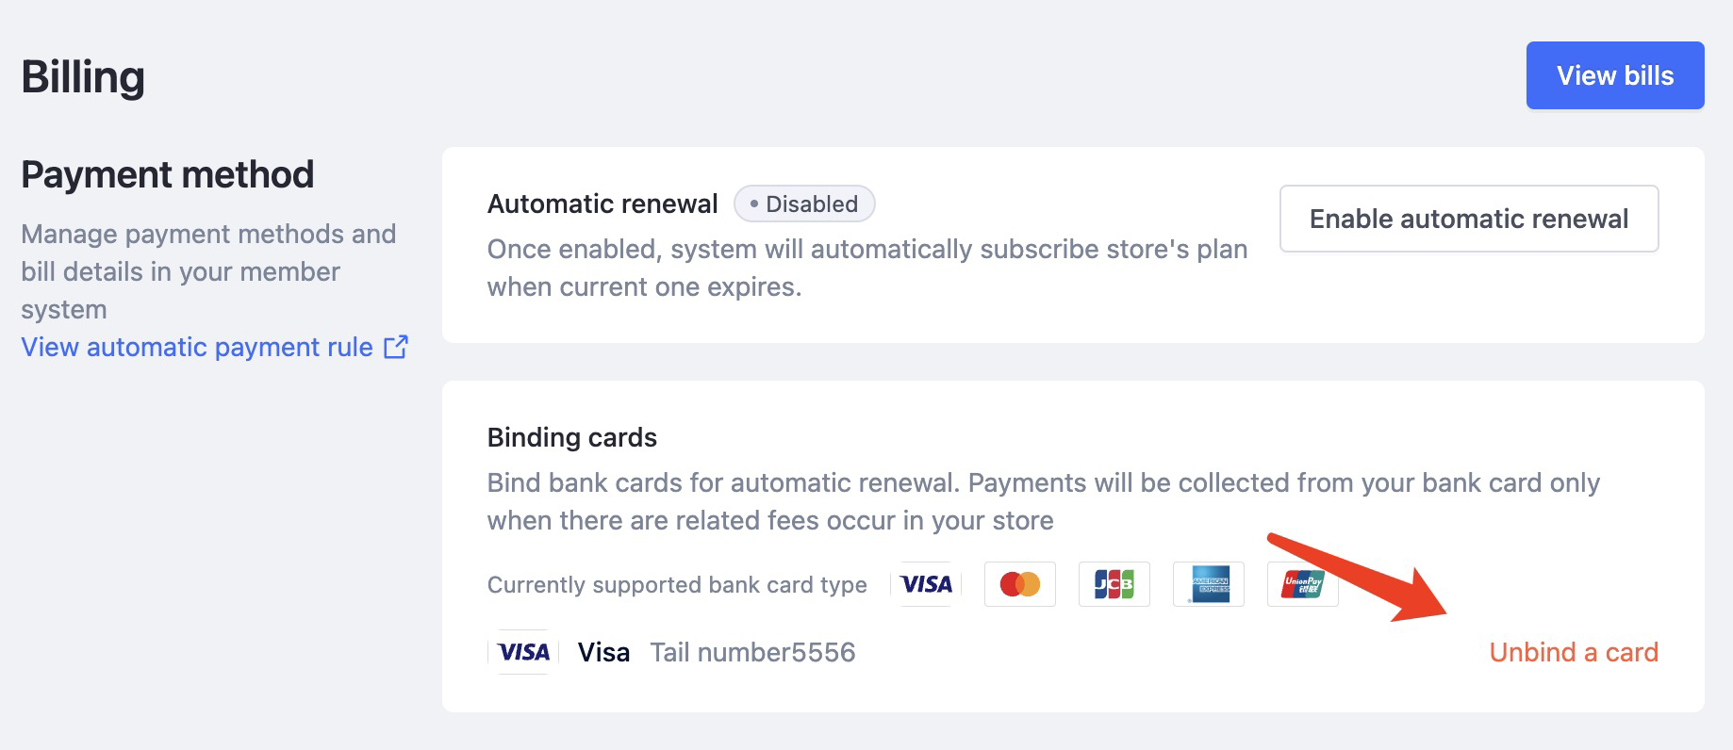This screenshot has height=750, width=1733.
Task: Click the Binding cards title
Action: (x=571, y=437)
